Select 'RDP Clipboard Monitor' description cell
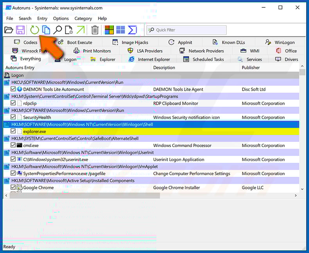 tap(176, 104)
